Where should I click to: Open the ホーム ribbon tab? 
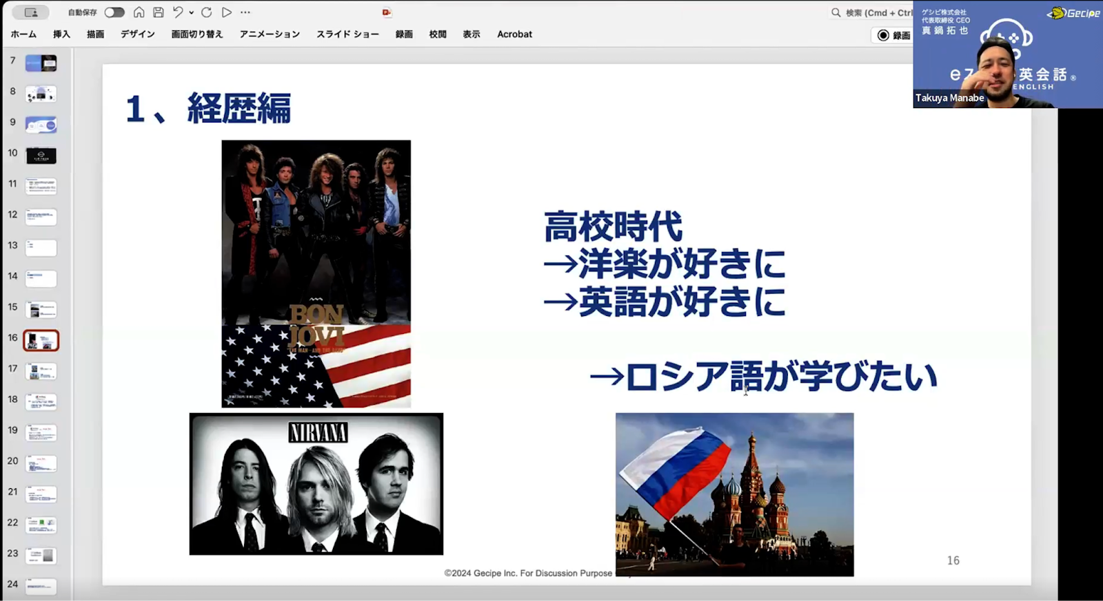[23, 34]
